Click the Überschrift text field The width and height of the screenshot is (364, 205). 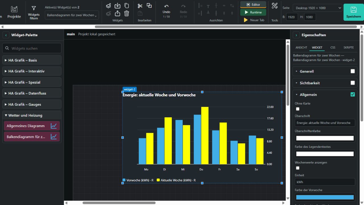coord(325,123)
